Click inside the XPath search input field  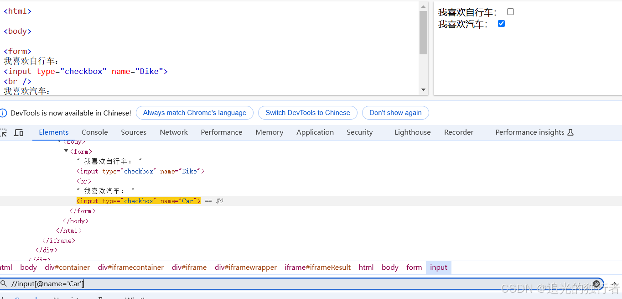(137, 283)
